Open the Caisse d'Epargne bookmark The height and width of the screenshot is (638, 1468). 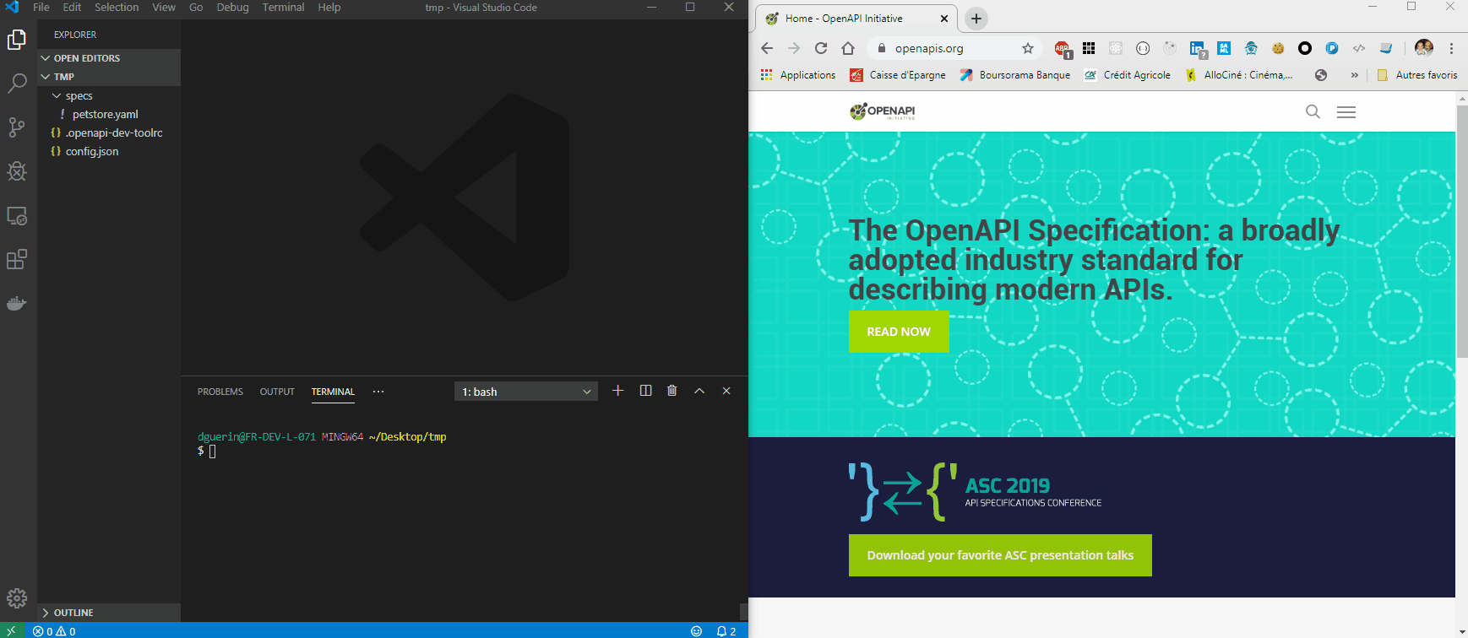[x=899, y=75]
